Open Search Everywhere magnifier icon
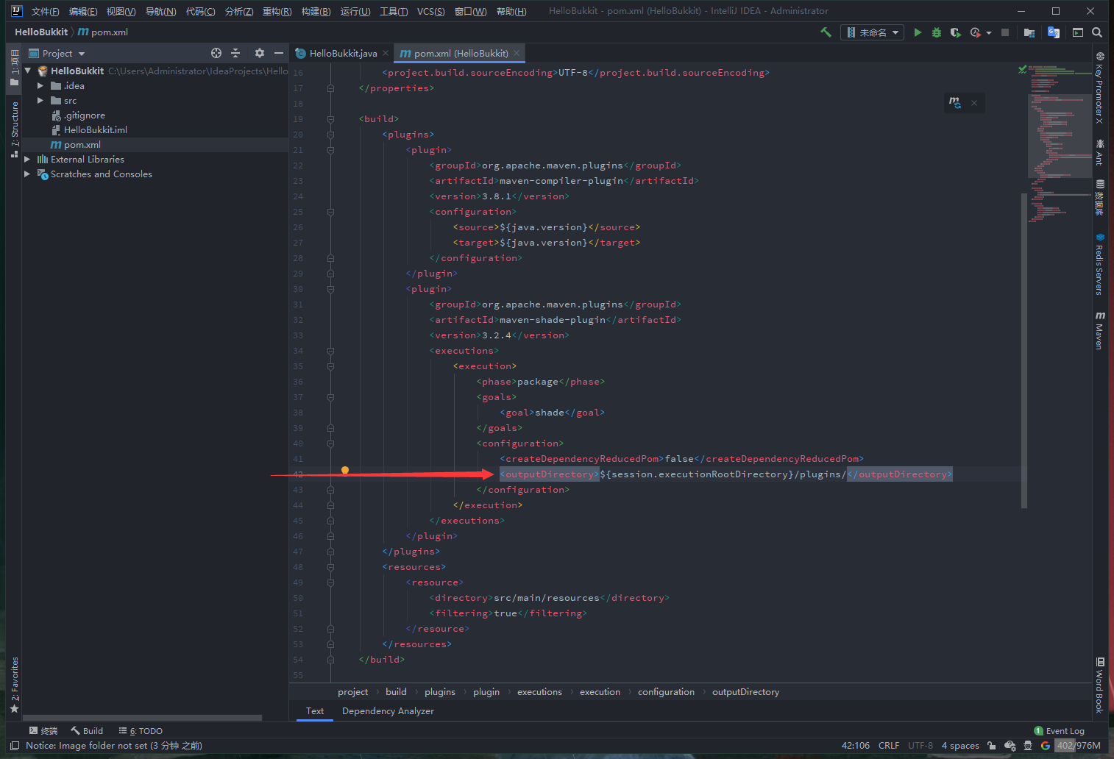Screen dimensions: 1114x759 coord(1097,32)
